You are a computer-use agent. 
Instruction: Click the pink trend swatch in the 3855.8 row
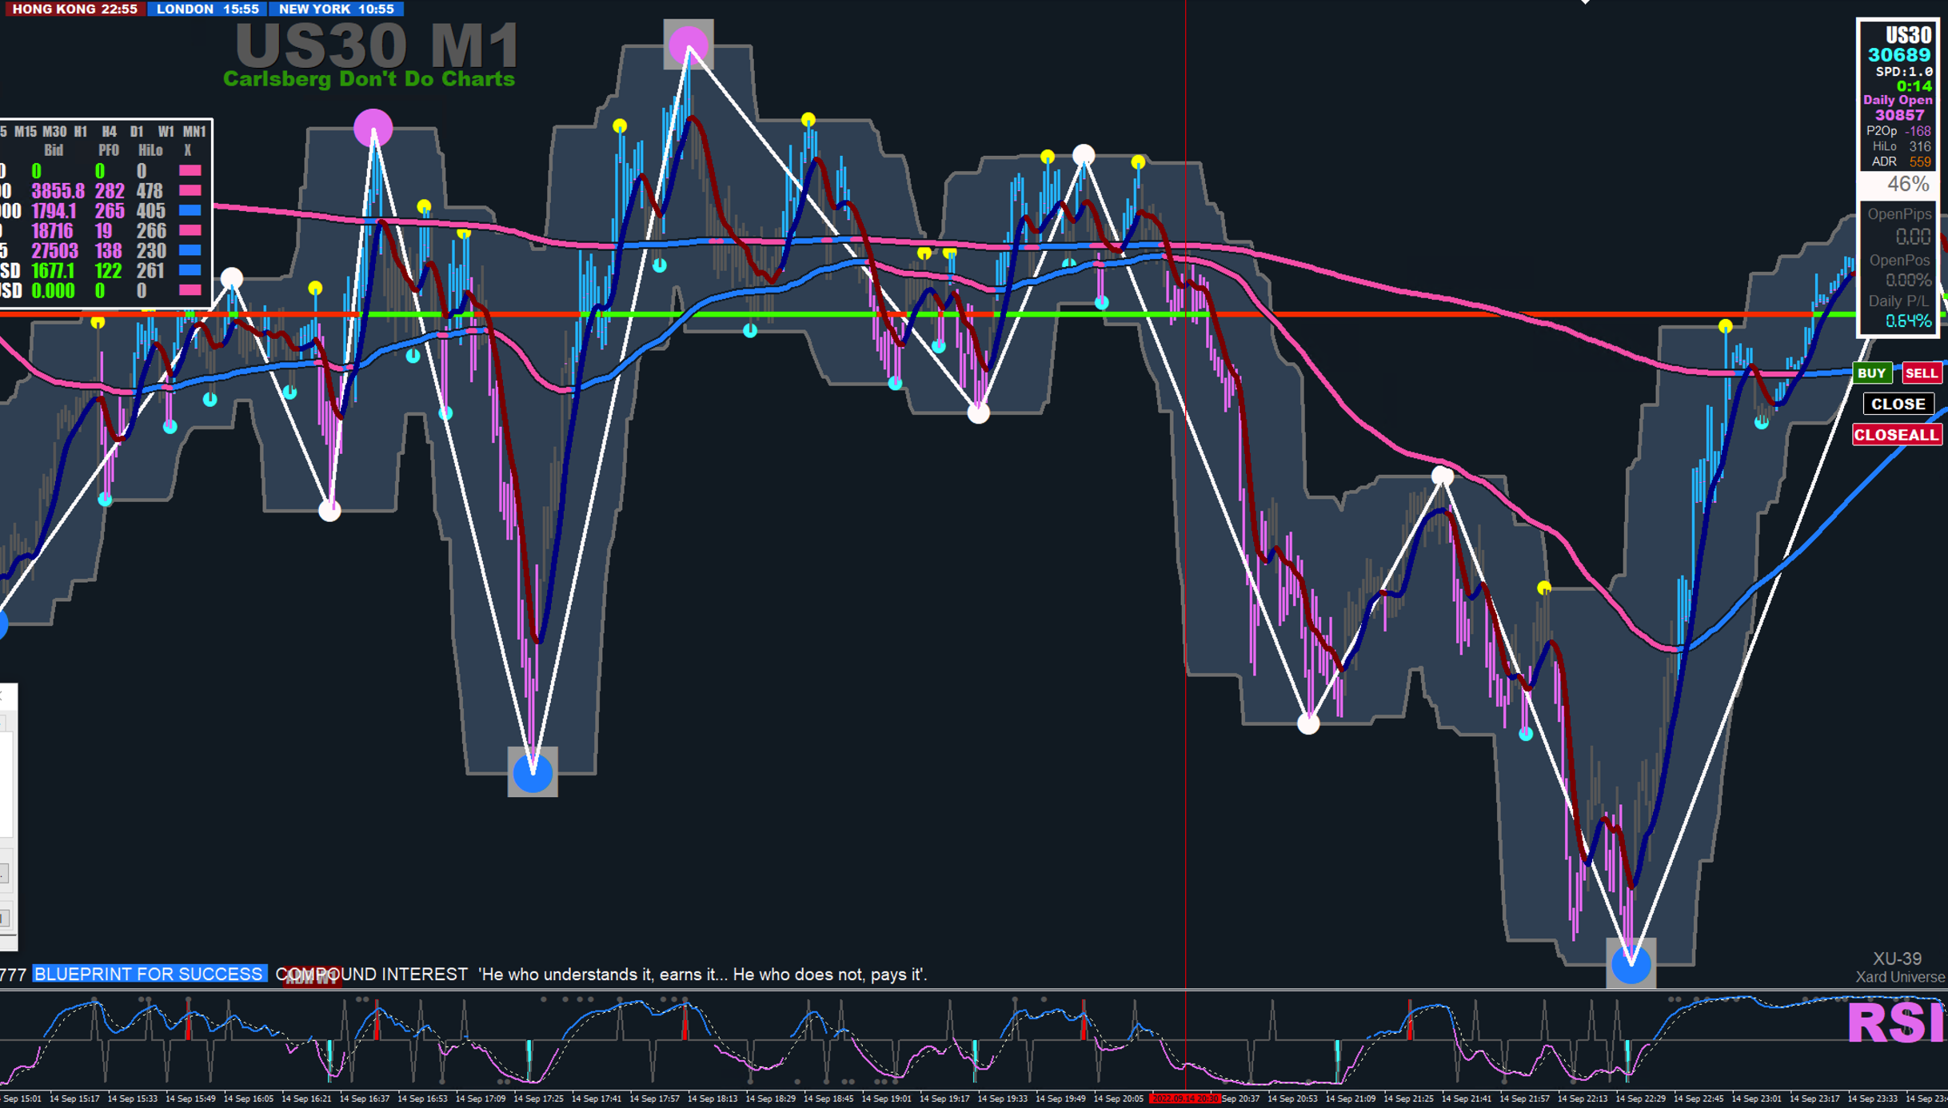point(190,190)
